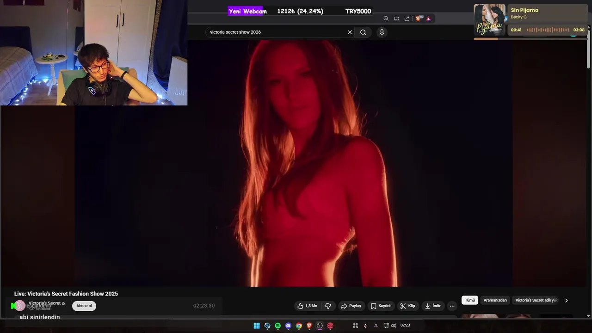Like the video with 1,3 Mn thumbs up
This screenshot has height=333, width=592.
click(308, 306)
